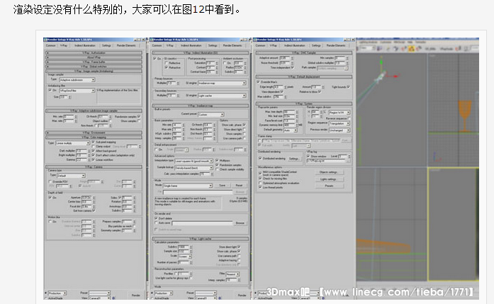
Task: Click the red X-axis arrow of move gizmo
Action: [x=395, y=76]
